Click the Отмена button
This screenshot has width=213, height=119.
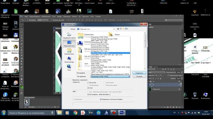[x=139, y=76]
